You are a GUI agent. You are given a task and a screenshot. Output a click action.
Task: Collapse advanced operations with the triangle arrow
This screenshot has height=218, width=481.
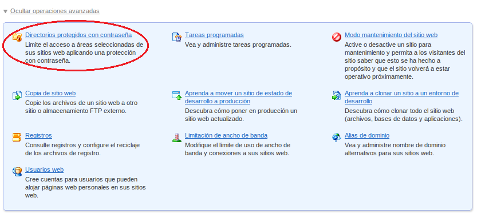click(x=5, y=11)
